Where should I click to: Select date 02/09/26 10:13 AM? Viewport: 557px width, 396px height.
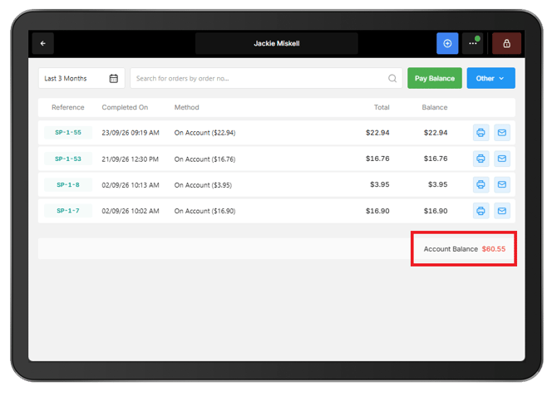(x=131, y=185)
